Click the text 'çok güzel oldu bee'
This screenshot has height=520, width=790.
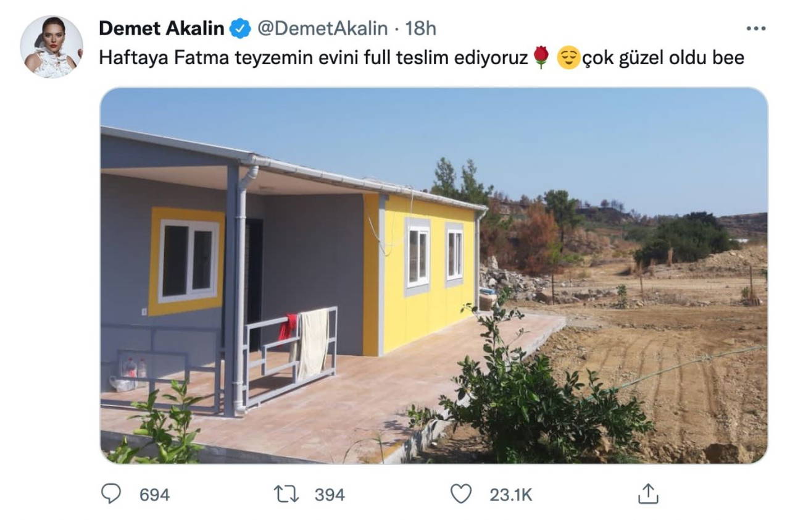pos(663,58)
